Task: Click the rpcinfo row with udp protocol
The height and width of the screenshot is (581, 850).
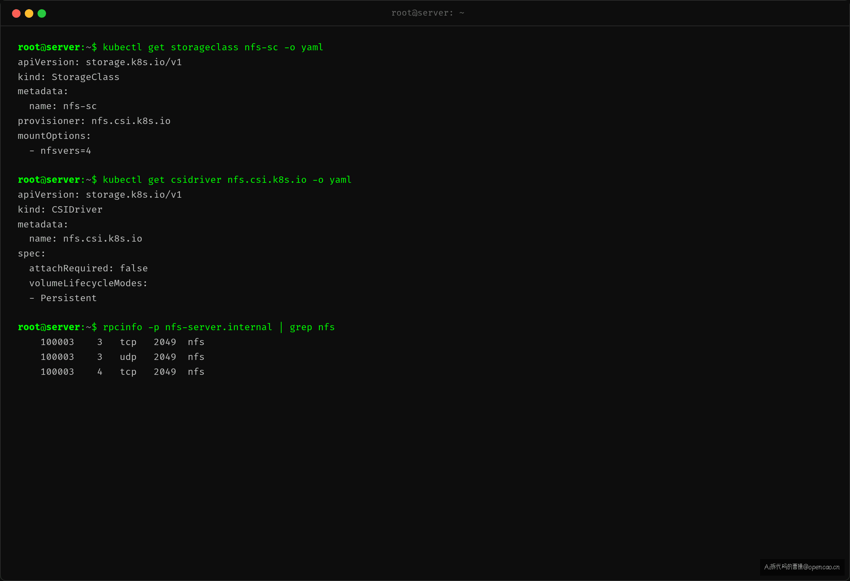Action: pos(122,357)
